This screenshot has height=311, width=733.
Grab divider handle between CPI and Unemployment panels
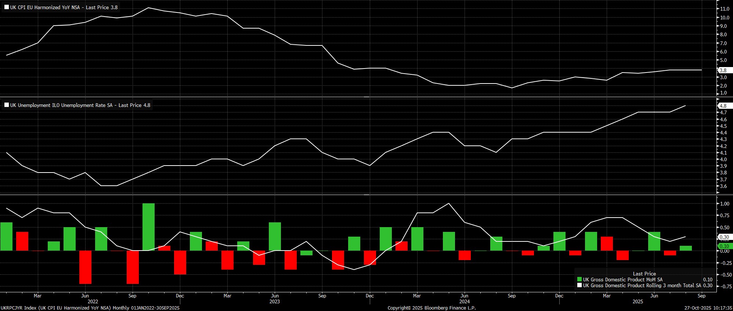pos(366,97)
